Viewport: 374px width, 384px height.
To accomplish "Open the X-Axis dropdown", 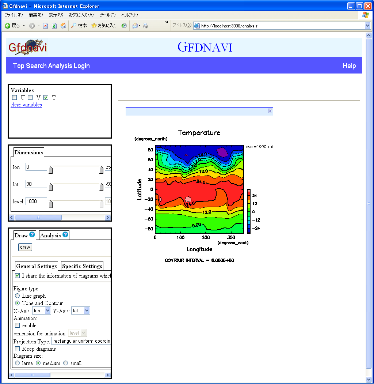I will (x=42, y=310).
